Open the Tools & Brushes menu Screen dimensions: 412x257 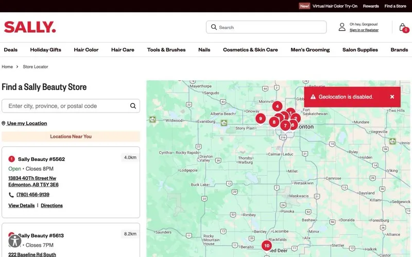166,49
